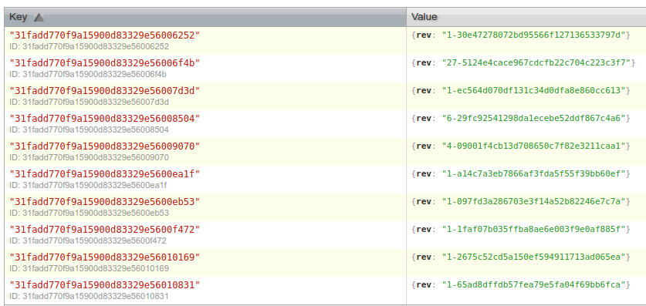This screenshot has height=306, width=646.
Task: Open document key ending in 56010169
Action: tap(105, 257)
